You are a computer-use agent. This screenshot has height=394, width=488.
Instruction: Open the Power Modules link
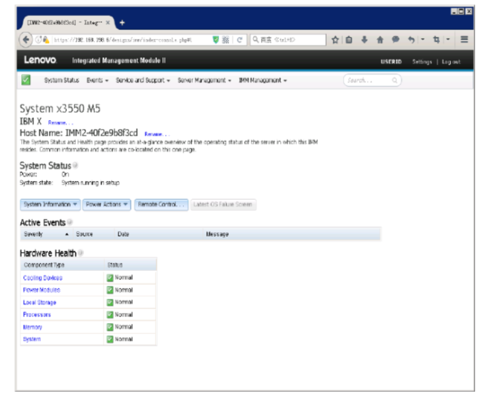[41, 290]
